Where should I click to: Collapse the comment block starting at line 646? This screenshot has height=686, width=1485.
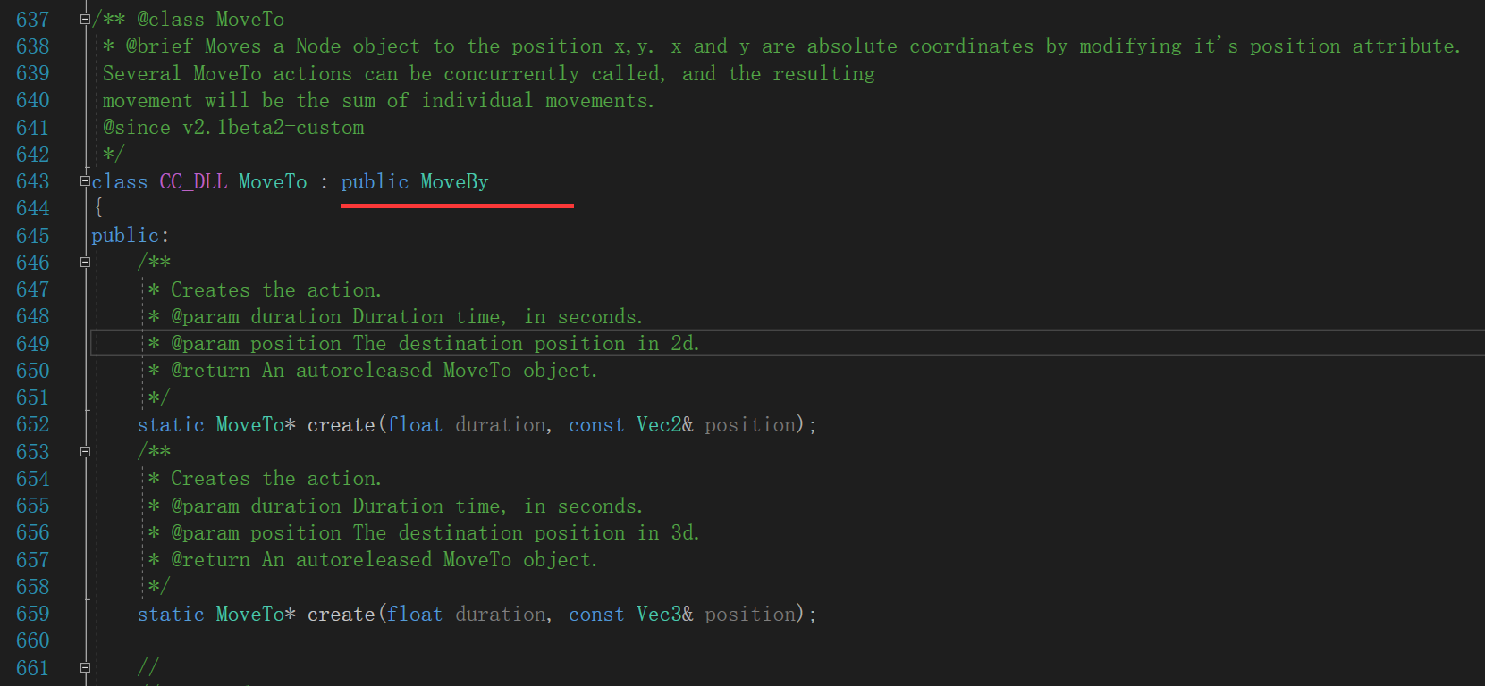pyautogui.click(x=85, y=263)
